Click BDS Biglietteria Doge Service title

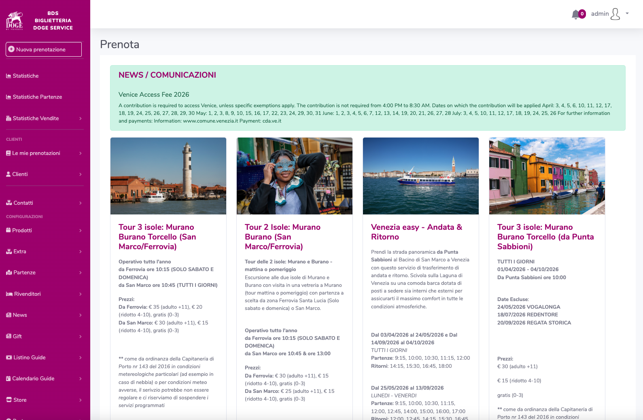click(x=53, y=21)
